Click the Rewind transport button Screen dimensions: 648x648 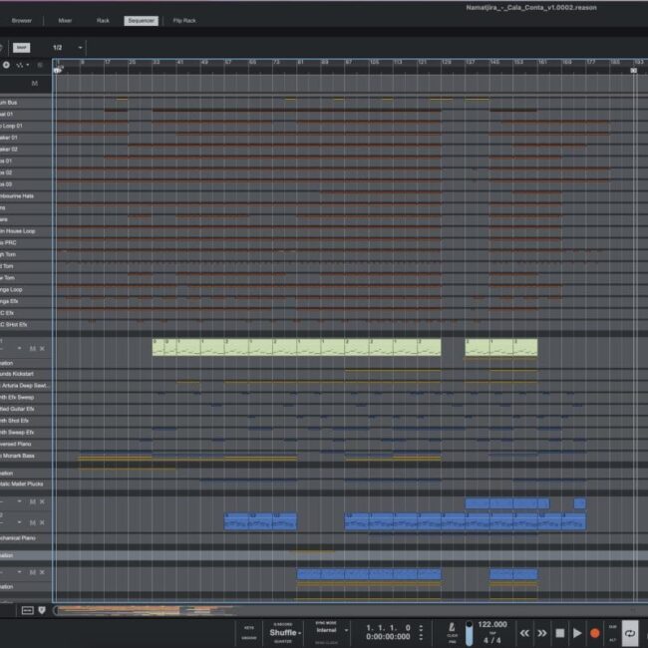tap(524, 633)
